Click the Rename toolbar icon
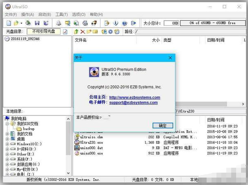 coord(95,32)
